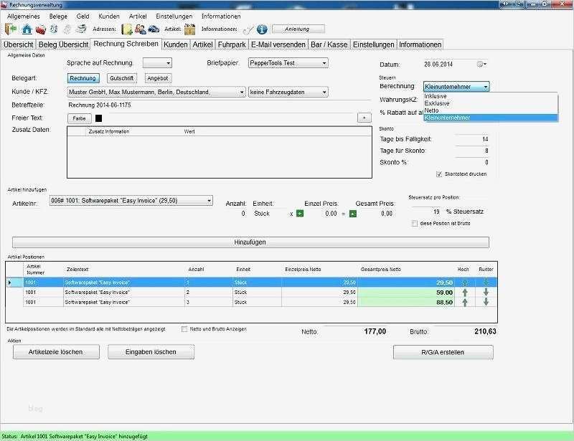The height and width of the screenshot is (441, 574).
Task: Click the 'Tage für Skonto' field with 8
Action: (472, 151)
